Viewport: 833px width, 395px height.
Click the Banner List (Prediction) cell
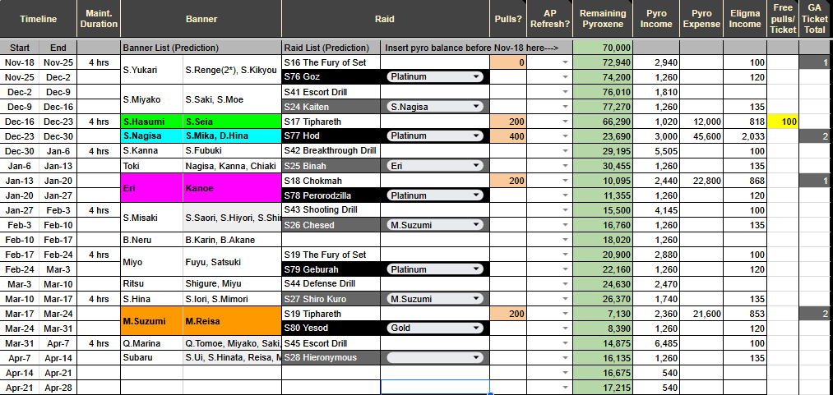201,48
